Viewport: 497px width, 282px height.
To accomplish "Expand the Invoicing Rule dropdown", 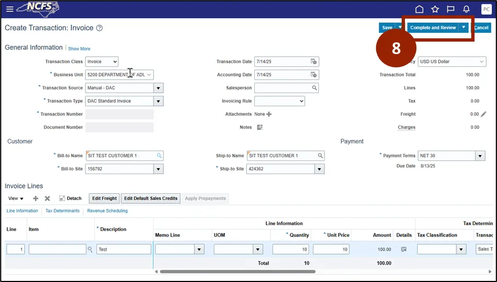I will coord(279,101).
